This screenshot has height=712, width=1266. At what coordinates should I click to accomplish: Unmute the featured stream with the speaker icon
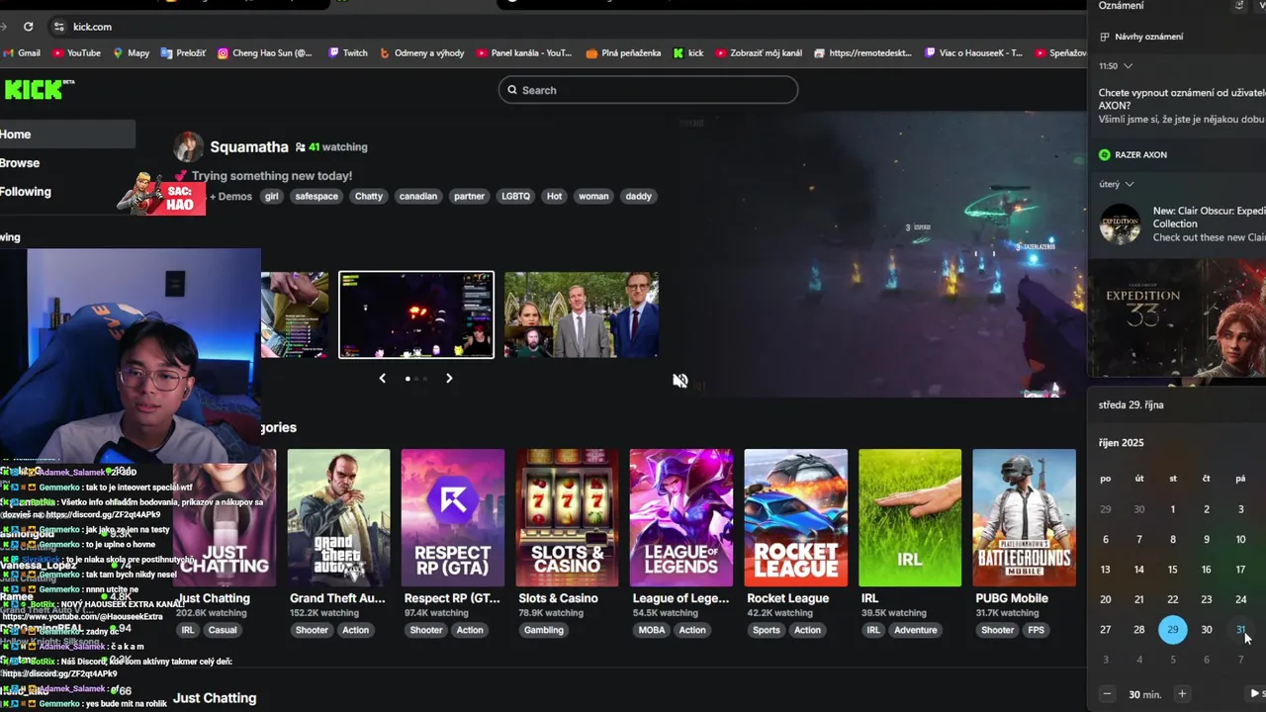tap(680, 381)
